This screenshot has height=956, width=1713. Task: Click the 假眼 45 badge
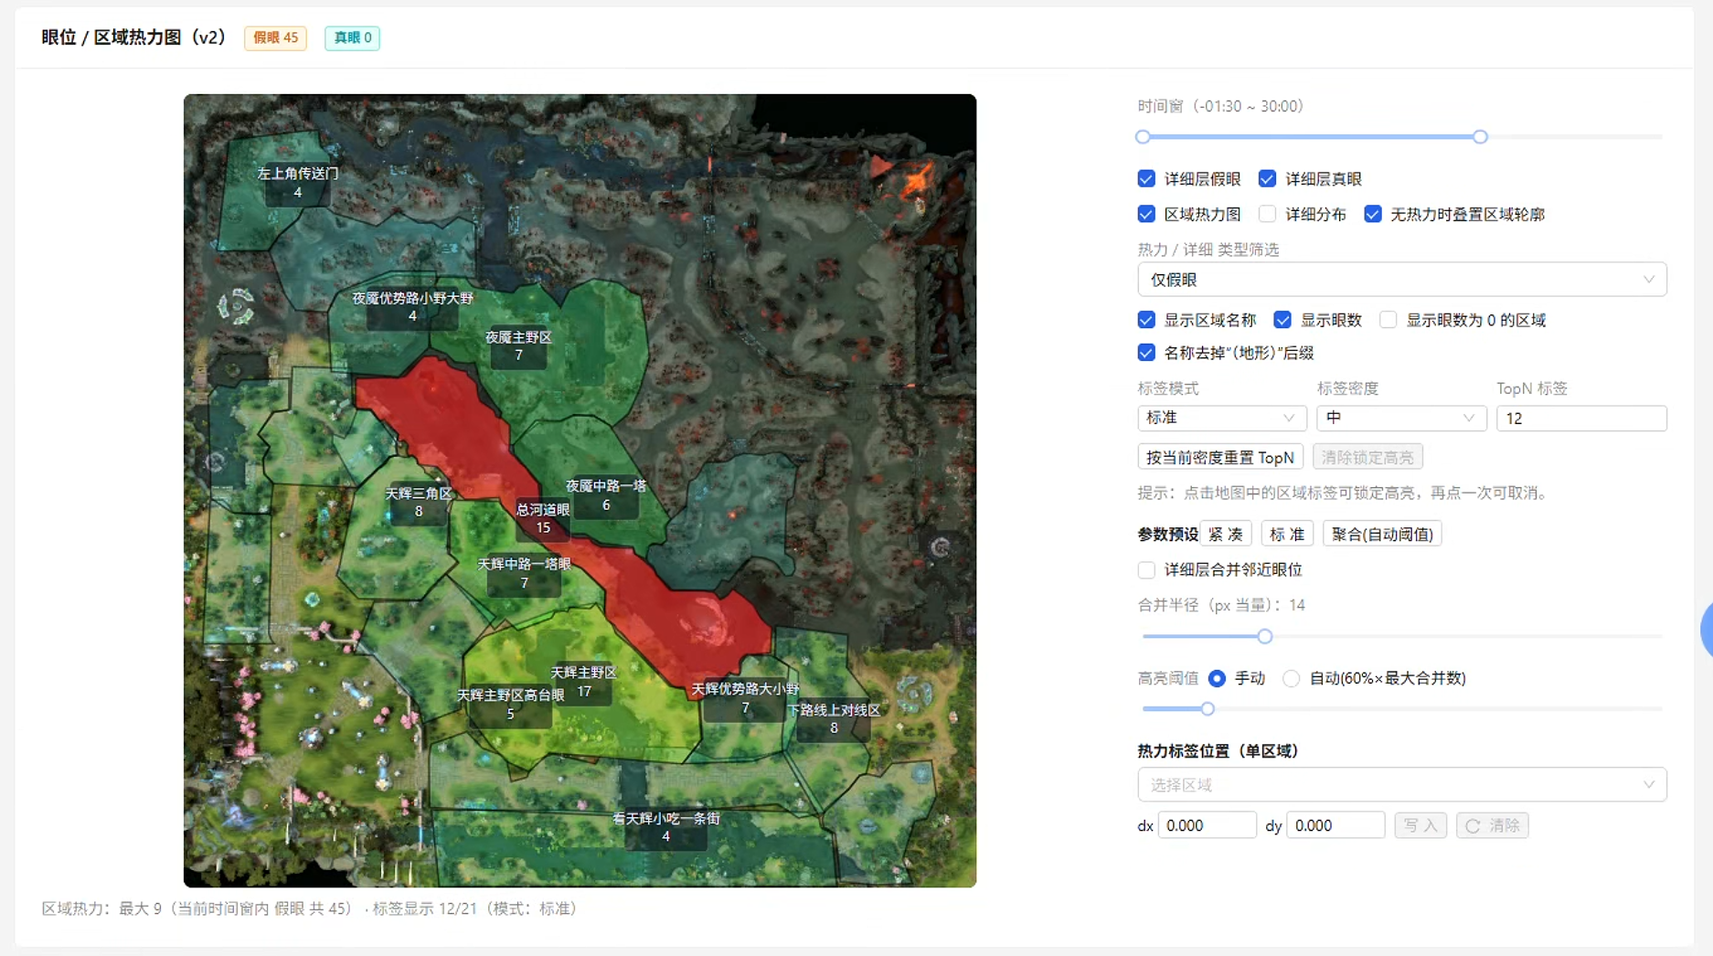[x=275, y=37]
